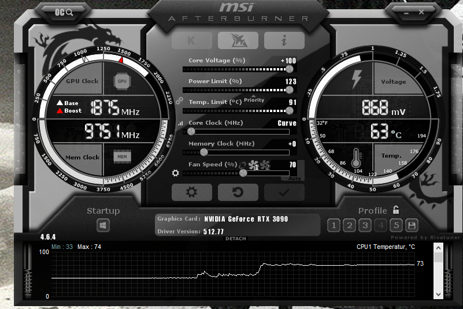The width and height of the screenshot is (463, 309).
Task: Adjust the Core Clock slider handle
Action: click(191, 131)
